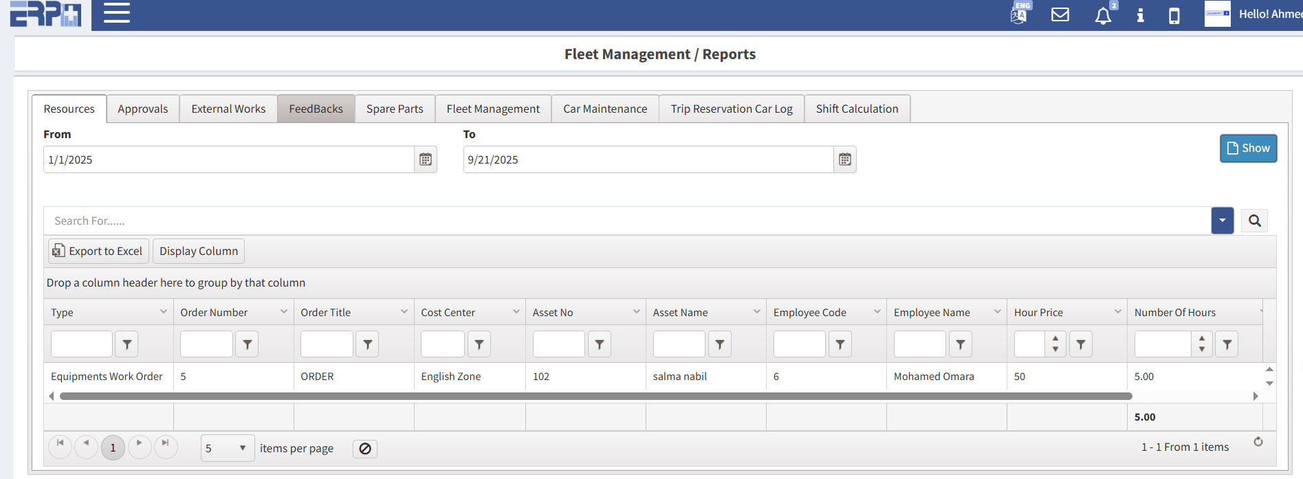Expand the search options dropdown arrow
Viewport: 1303px width, 479px height.
pos(1222,221)
